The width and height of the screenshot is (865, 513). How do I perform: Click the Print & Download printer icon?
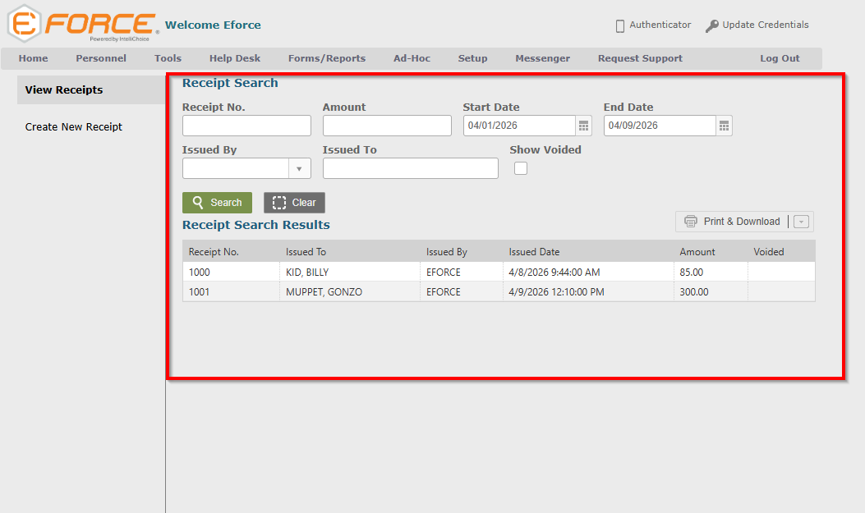691,222
